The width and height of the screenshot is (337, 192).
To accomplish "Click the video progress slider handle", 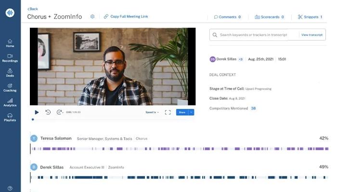I will (33, 120).
